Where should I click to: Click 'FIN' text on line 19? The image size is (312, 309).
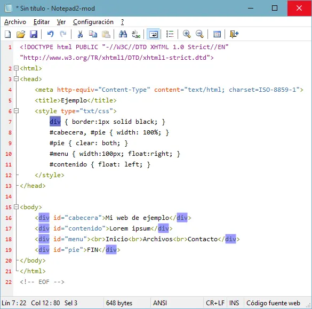click(x=92, y=250)
